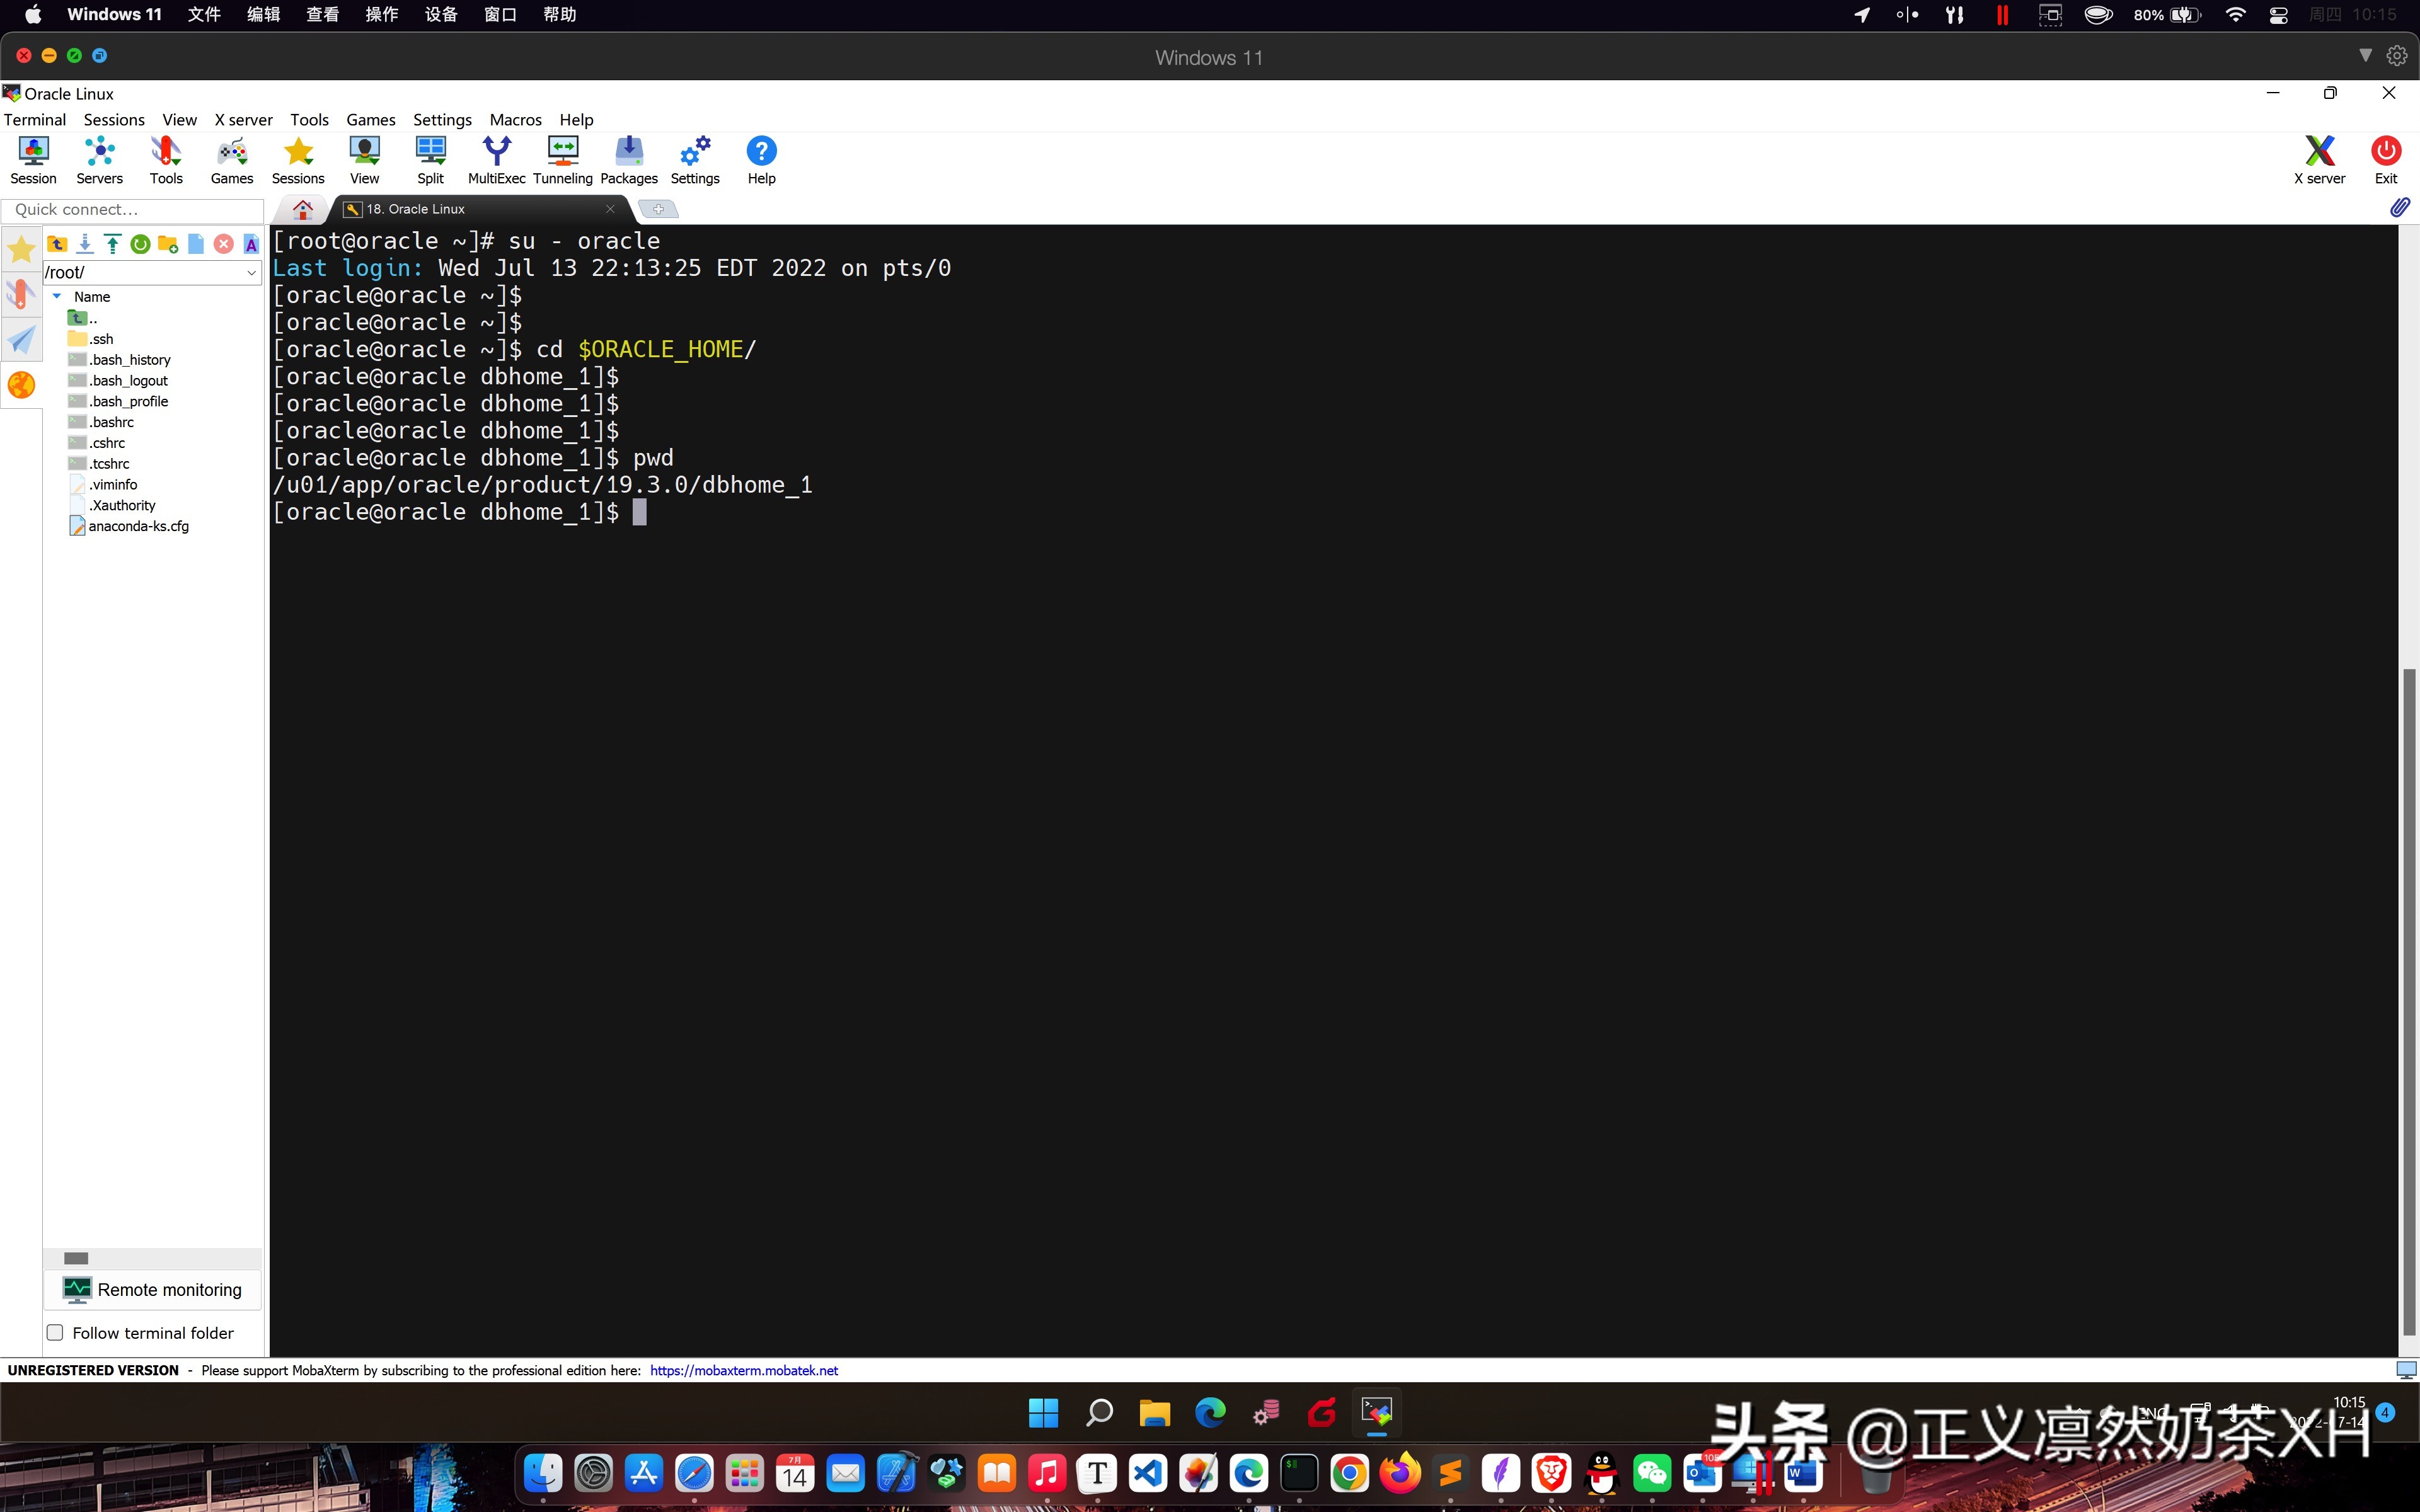Open the MobaXterm Packages manager
The width and height of the screenshot is (2420, 1512).
[628, 159]
